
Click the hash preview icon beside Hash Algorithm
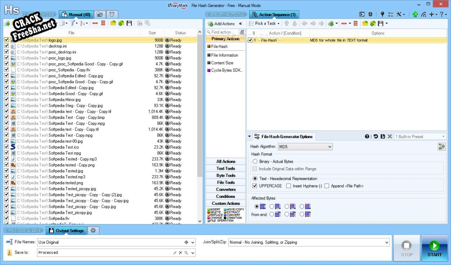click(441, 146)
